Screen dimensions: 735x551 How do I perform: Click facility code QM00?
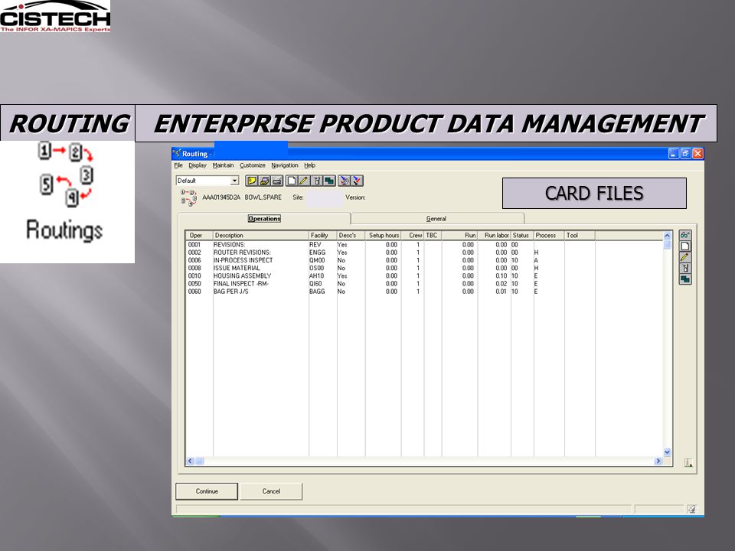click(x=317, y=260)
